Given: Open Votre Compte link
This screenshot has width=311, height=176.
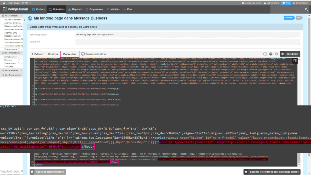Looking at the screenshot, I should [272, 3].
